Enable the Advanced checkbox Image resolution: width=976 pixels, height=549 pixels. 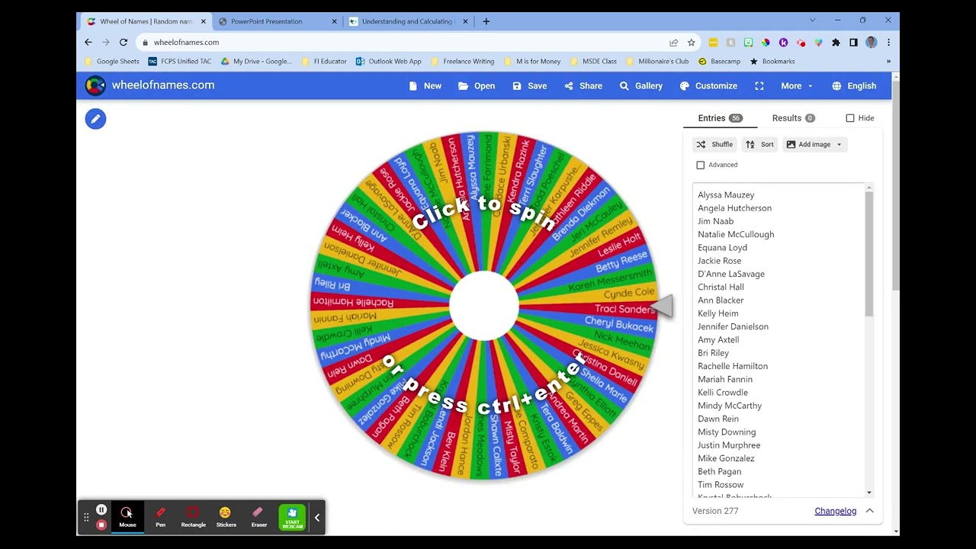click(x=701, y=165)
